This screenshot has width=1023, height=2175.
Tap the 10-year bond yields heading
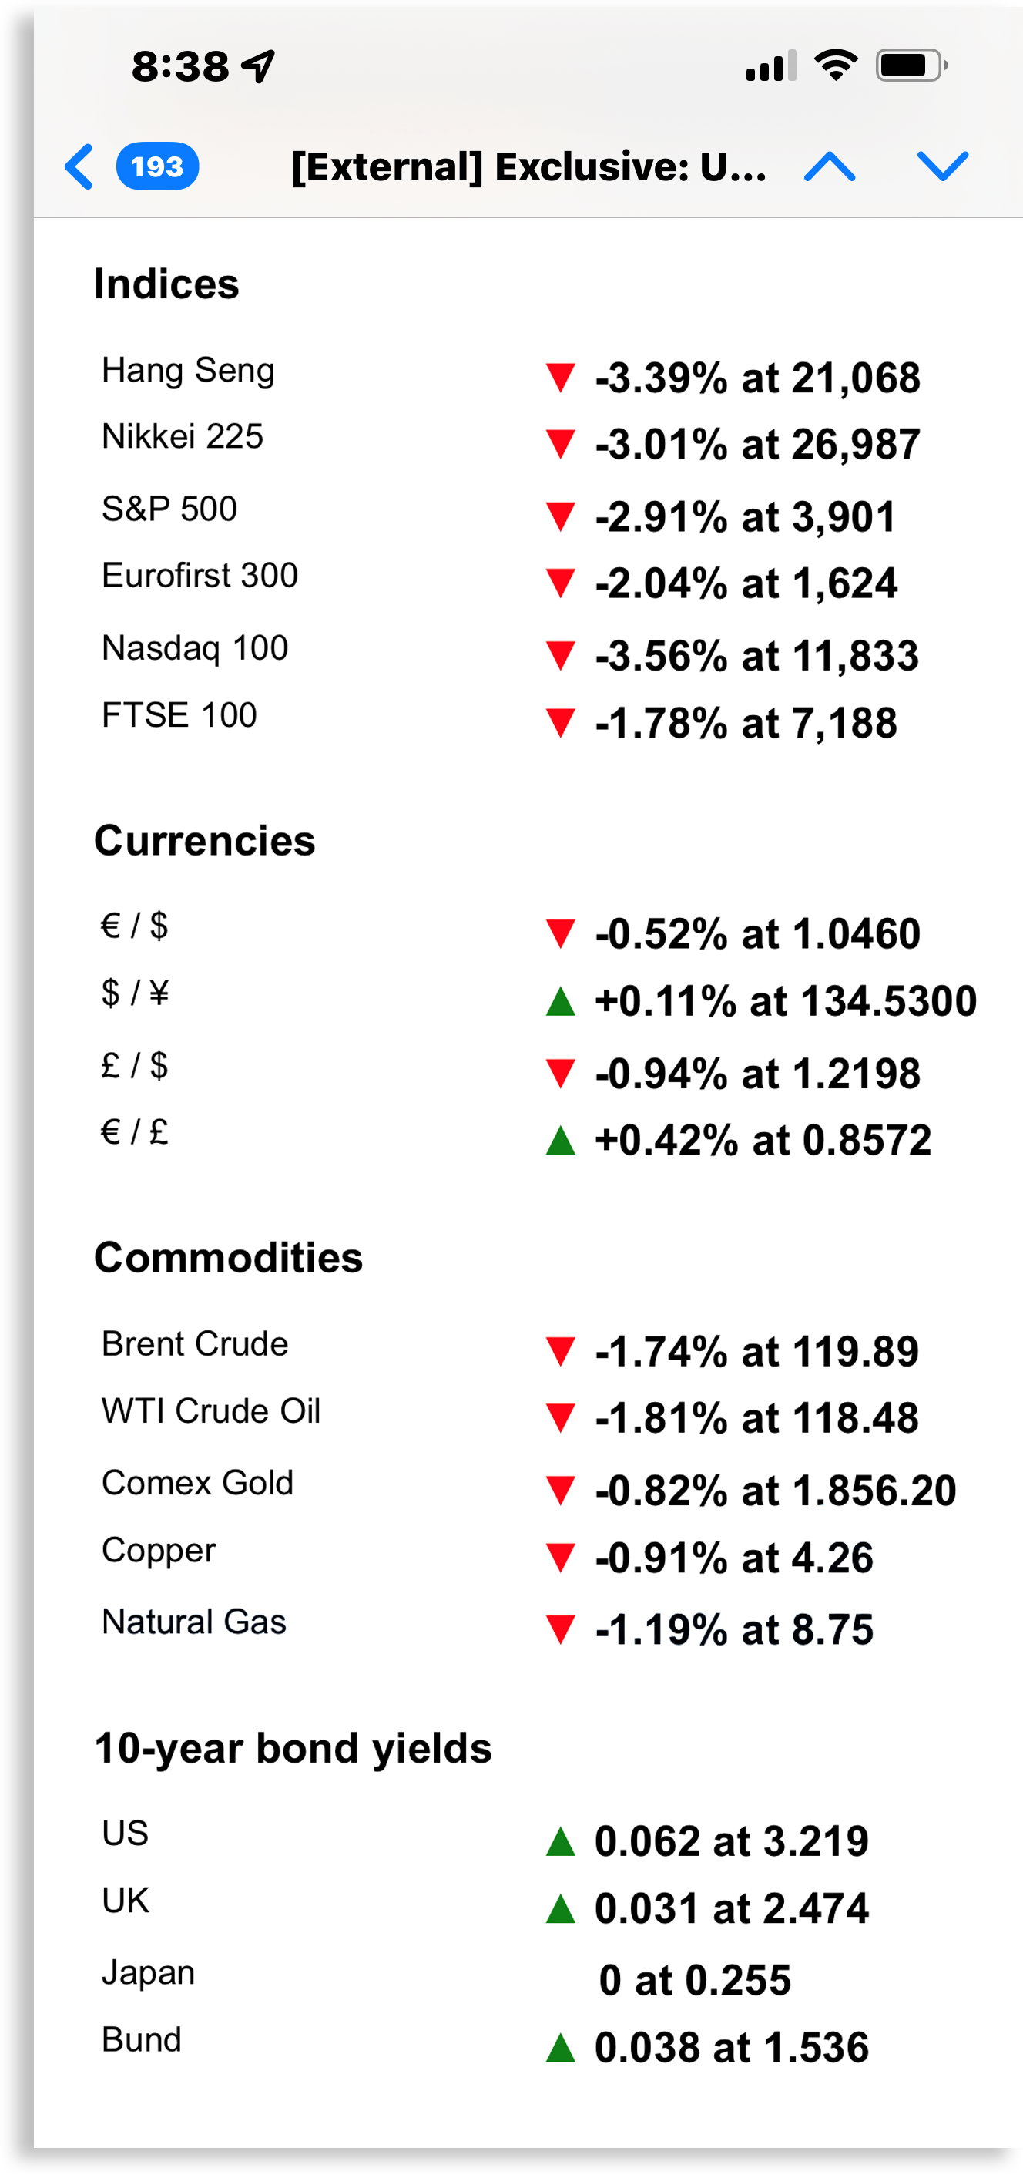tap(293, 1748)
